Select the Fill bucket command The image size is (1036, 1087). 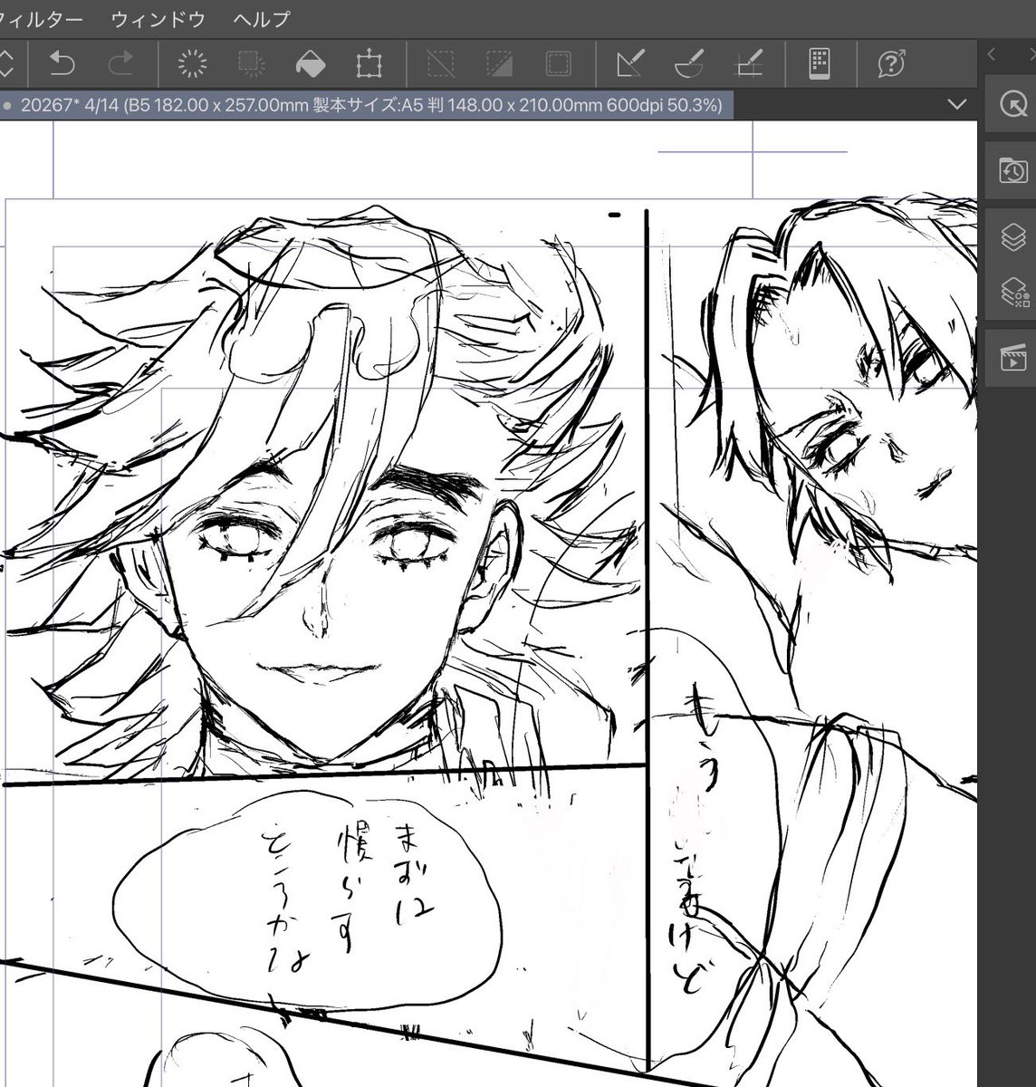[x=310, y=63]
